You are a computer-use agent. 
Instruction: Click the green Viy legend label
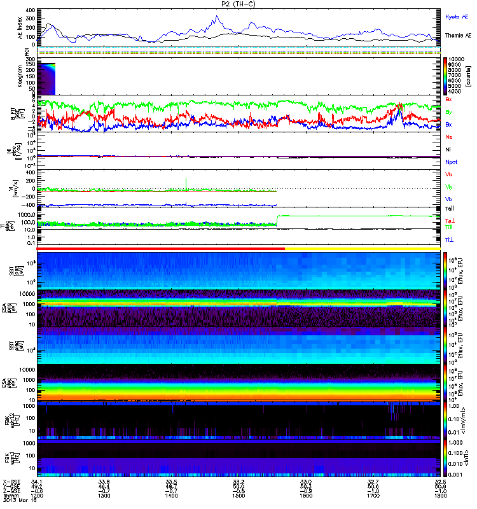449,187
